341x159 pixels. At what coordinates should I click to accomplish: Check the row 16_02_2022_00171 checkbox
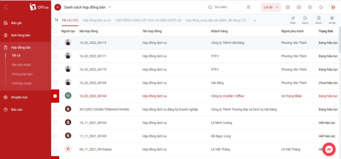55,56
